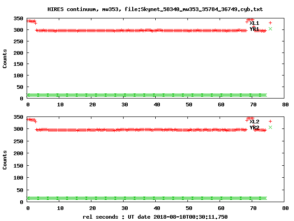The width and height of the screenshot is (294, 221).
Task: Click the green cross marker beside YR1 legend
Action: (270, 29)
